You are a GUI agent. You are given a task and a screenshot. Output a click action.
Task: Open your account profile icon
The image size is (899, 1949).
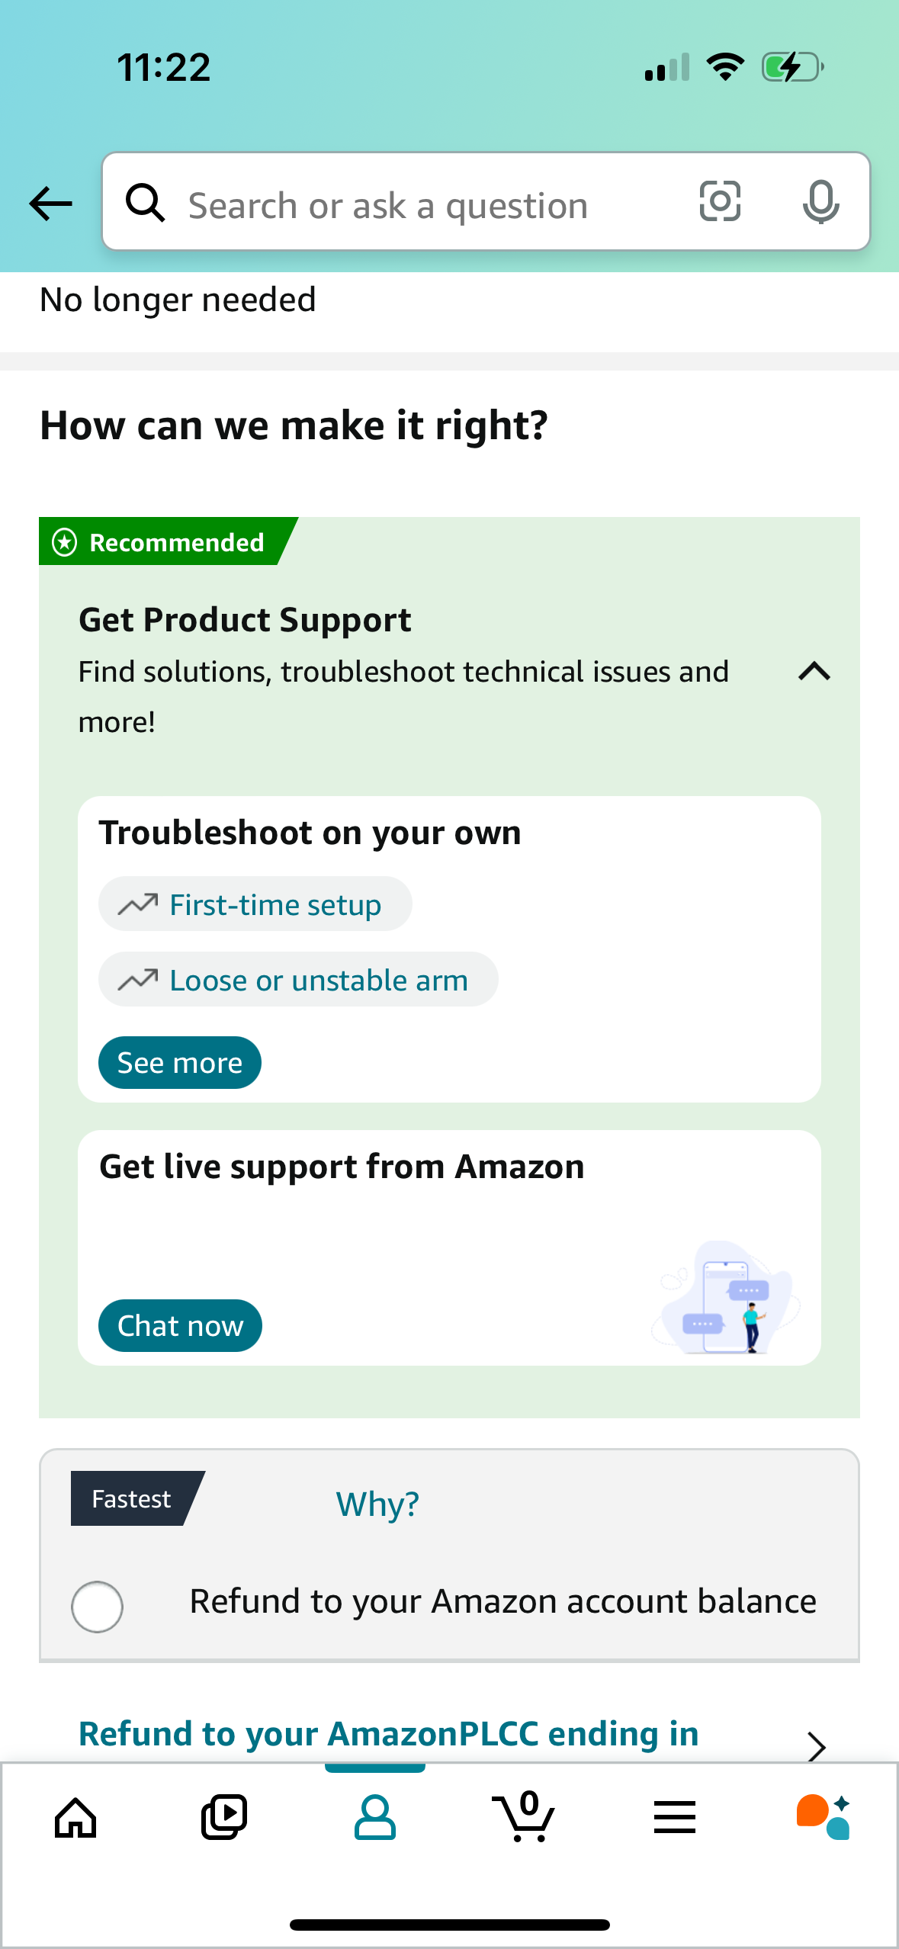click(374, 1816)
